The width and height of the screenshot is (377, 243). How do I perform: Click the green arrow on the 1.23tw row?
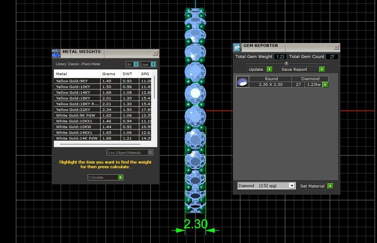(x=325, y=84)
